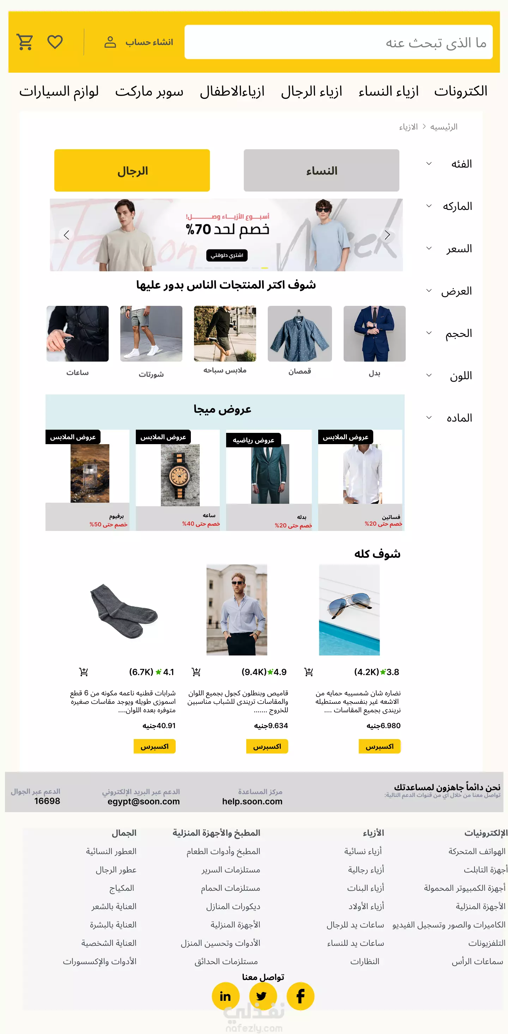Click the اشتري دلوقتي banner button
The image size is (508, 1034).
(227, 255)
